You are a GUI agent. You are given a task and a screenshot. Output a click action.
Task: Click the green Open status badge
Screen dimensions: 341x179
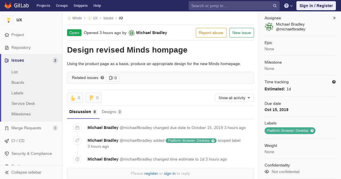point(74,33)
